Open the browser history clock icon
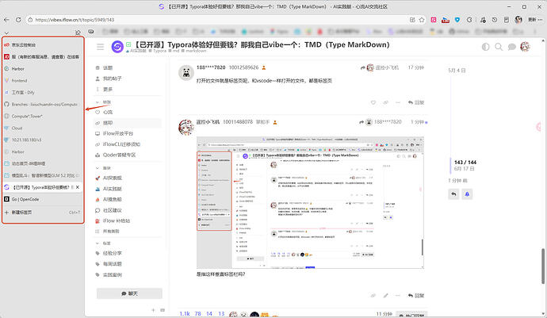 (495, 20)
